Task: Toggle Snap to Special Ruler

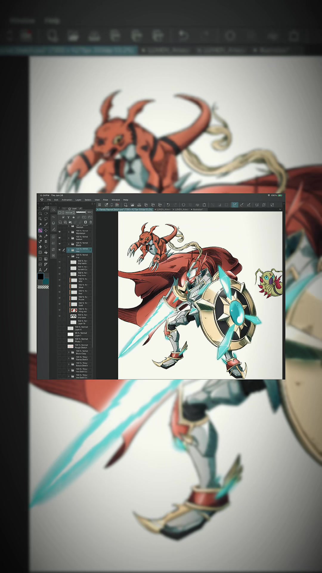Action: (242, 205)
